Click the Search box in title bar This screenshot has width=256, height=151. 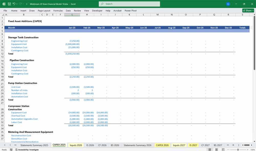(x=129, y=4)
